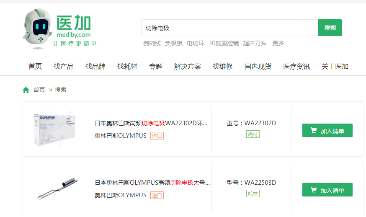Viewport: 366px width, 217px height.
Task: Open the WA22503D electrode product thumbnail
Action: 54,189
